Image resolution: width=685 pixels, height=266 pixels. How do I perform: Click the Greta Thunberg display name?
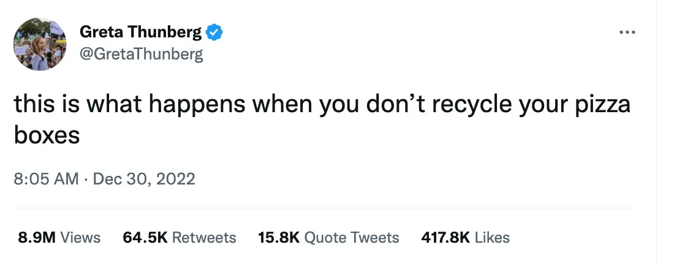pyautogui.click(x=140, y=32)
